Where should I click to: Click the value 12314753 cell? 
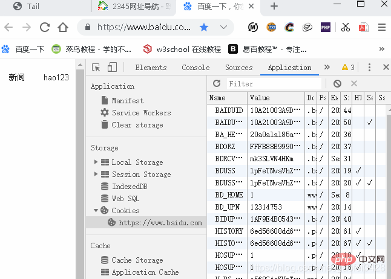(x=276, y=207)
